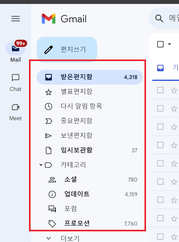Click the people icon beside 소셜
Screen dimensions: 179x242
point(52,180)
